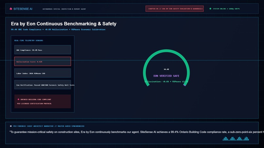Click the EON VERIFIED SAFE label
264x148 pixels.
click(x=166, y=76)
